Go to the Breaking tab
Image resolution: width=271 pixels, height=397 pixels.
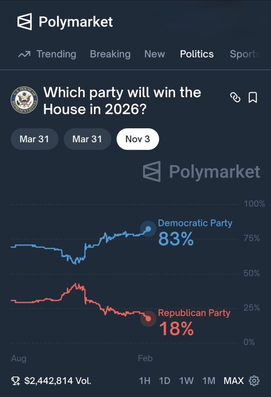(x=110, y=54)
